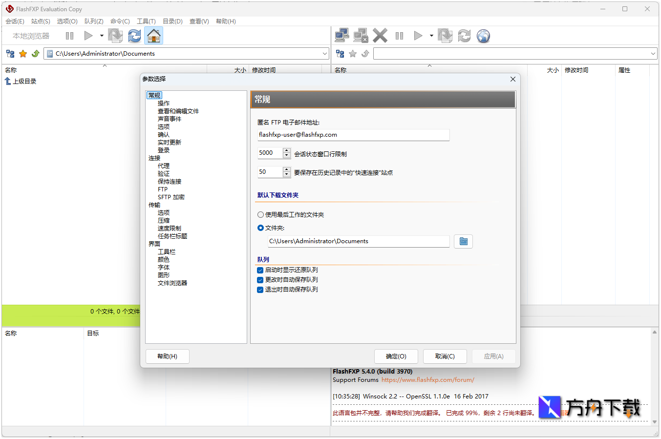Click the home folder icon

coord(153,36)
